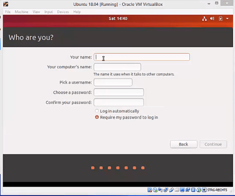Click the optical disk icon in status bar
The image size is (235, 196).
click(x=155, y=190)
